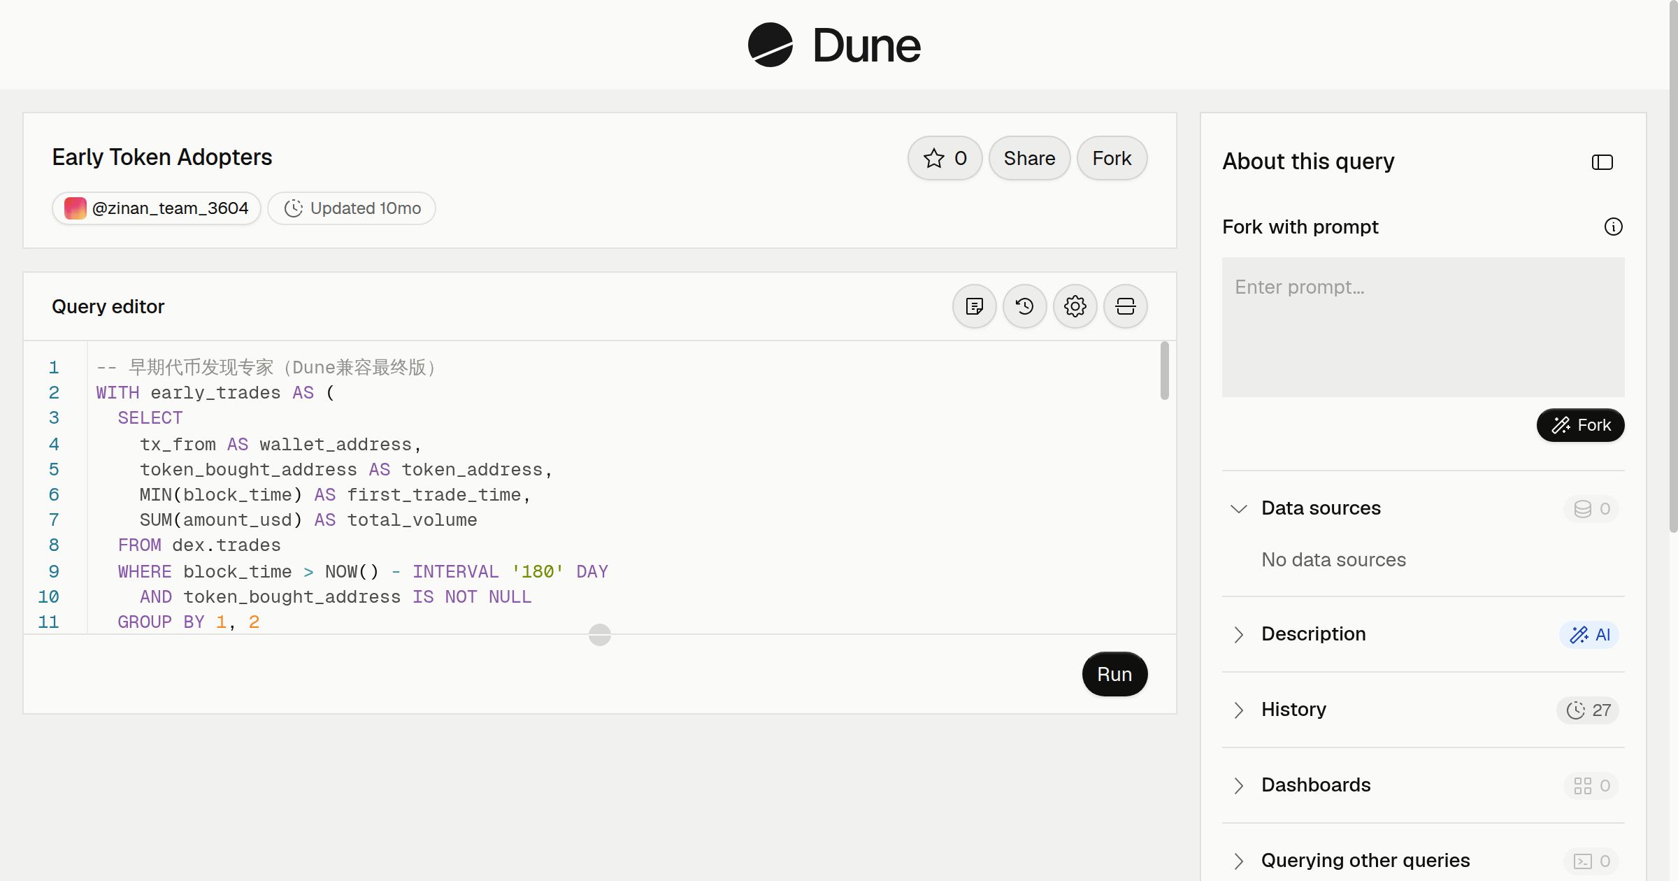Viewport: 1678px width, 881px height.
Task: Click the History count badge showing 27
Action: click(x=1587, y=710)
